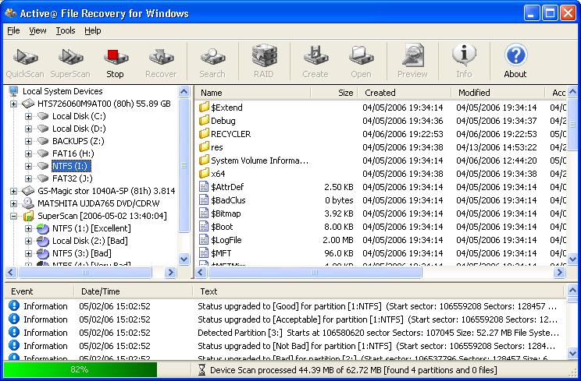Sort files by Name column header
581x381 pixels.
[x=242, y=93]
